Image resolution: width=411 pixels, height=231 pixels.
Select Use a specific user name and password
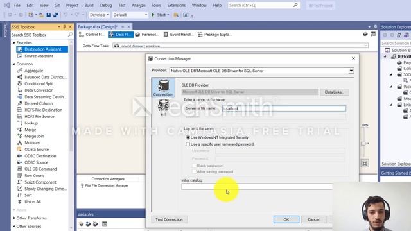(188, 144)
